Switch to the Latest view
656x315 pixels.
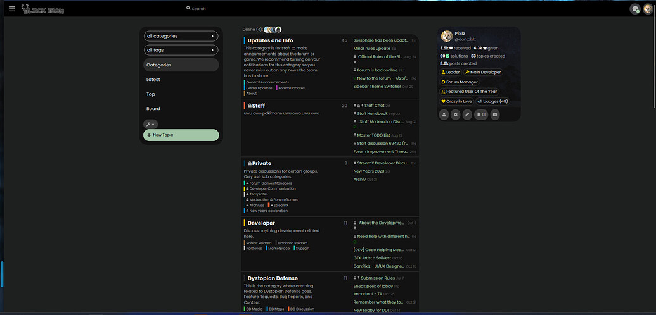pyautogui.click(x=153, y=80)
